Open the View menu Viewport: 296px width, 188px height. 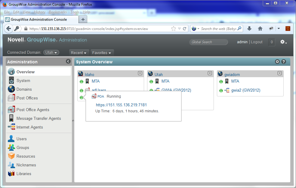26,12
